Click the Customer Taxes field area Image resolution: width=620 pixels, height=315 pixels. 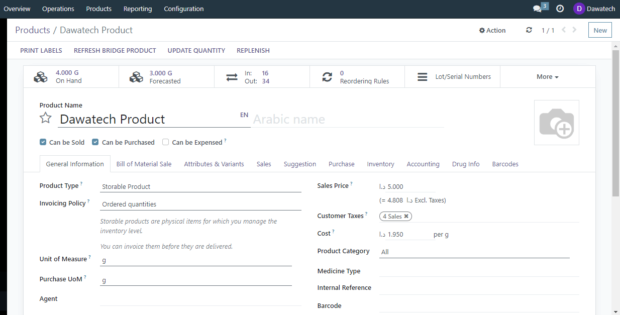point(479,216)
